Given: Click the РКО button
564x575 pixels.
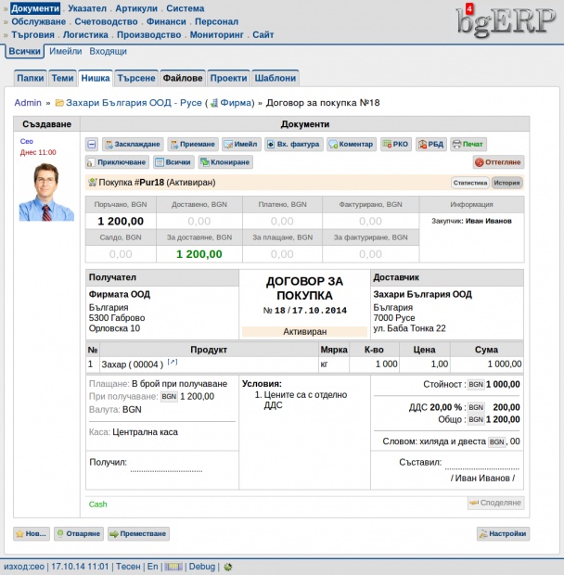Looking at the screenshot, I should click(395, 144).
